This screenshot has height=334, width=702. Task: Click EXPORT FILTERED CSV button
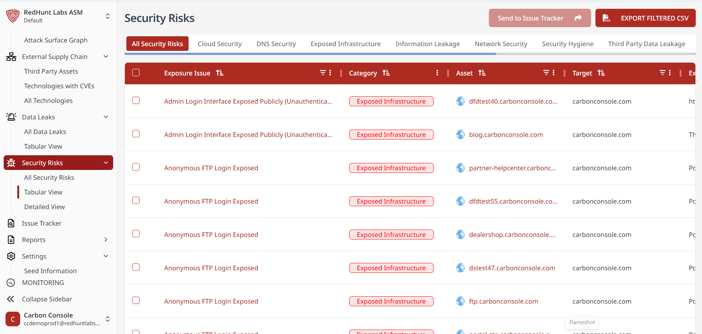tap(645, 18)
